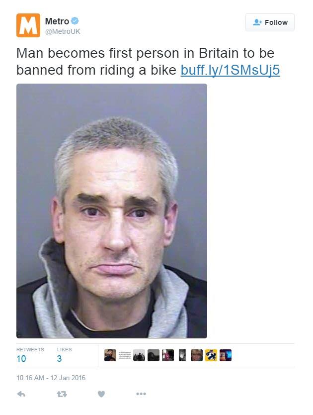Open the tweet's mugshot image
Screen dimensions: 313x415
[112, 210]
